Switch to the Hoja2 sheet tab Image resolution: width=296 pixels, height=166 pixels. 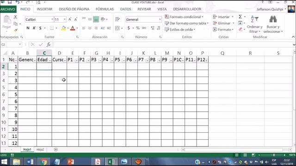[x=40, y=149]
